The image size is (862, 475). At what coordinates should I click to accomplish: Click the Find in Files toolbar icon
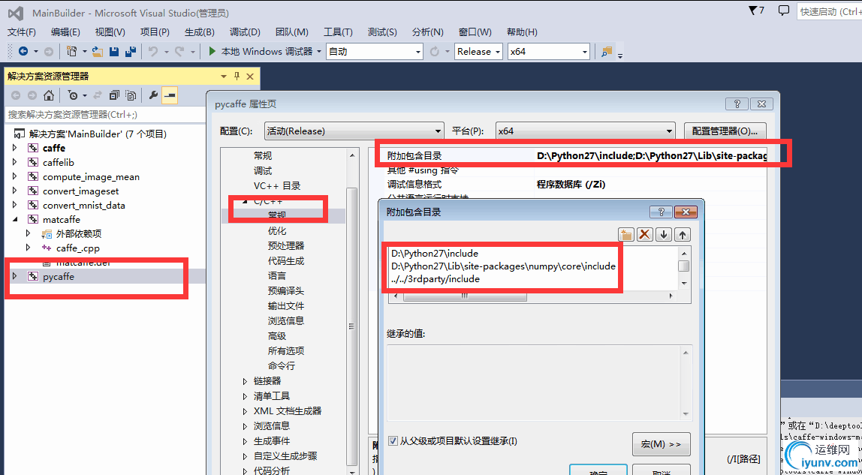pyautogui.click(x=607, y=52)
